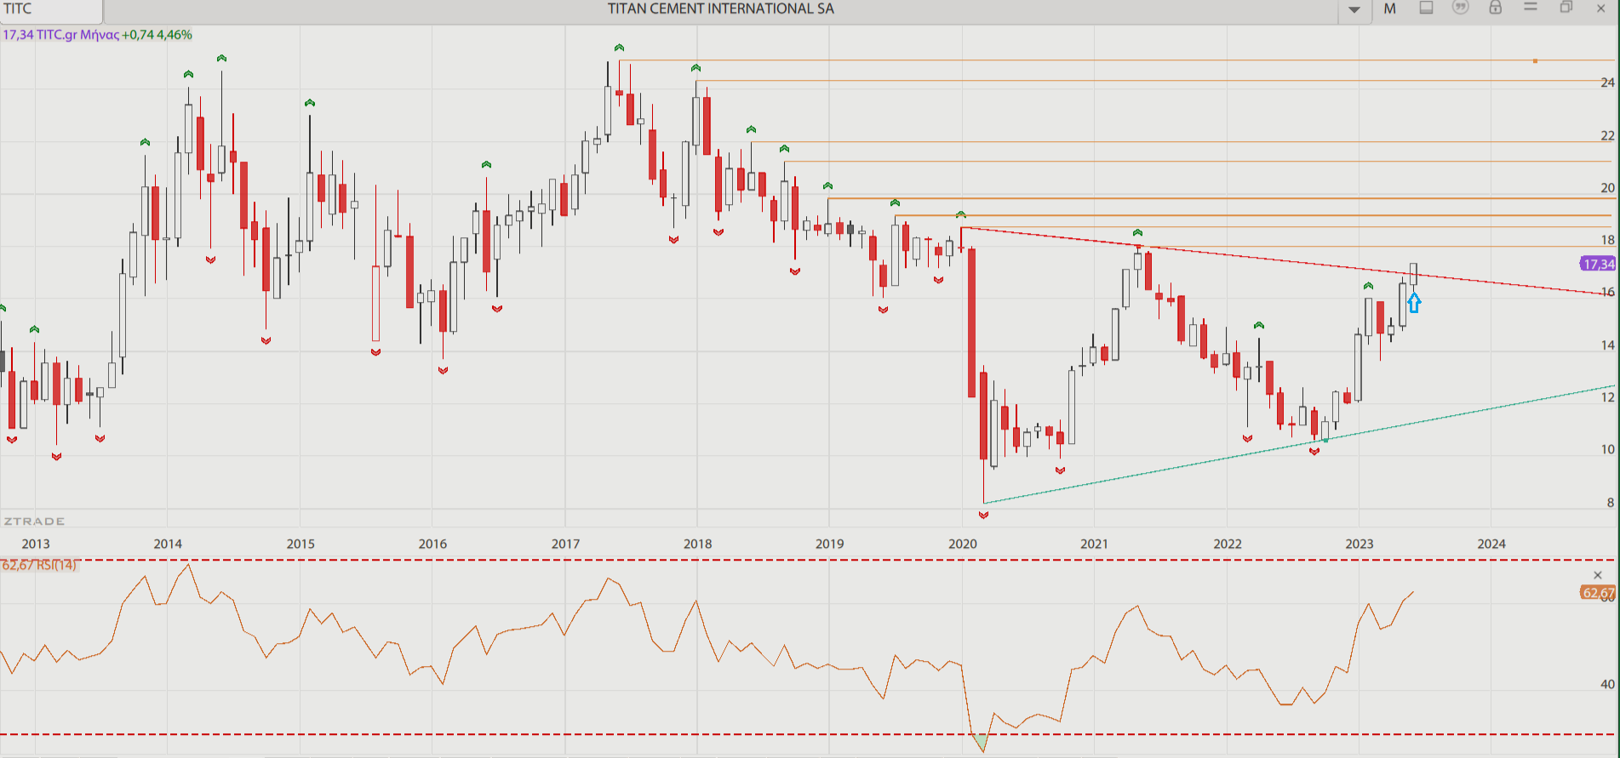Click the green swing-high marker above 2017 peak

619,48
